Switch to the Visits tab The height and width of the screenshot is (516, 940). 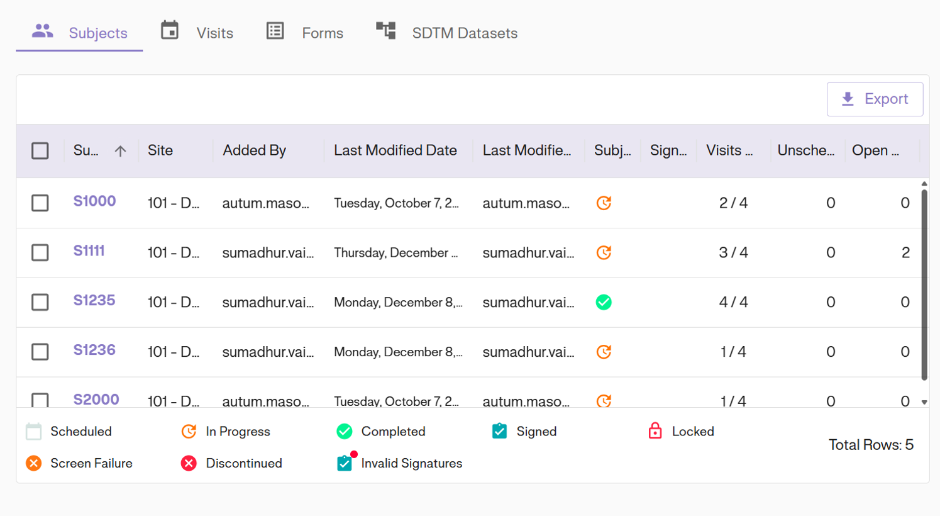tap(214, 32)
